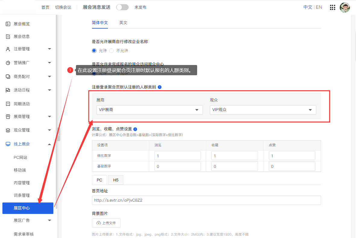The height and width of the screenshot is (238, 356).
Task: Switch to the H5 tab
Action: coord(116,180)
